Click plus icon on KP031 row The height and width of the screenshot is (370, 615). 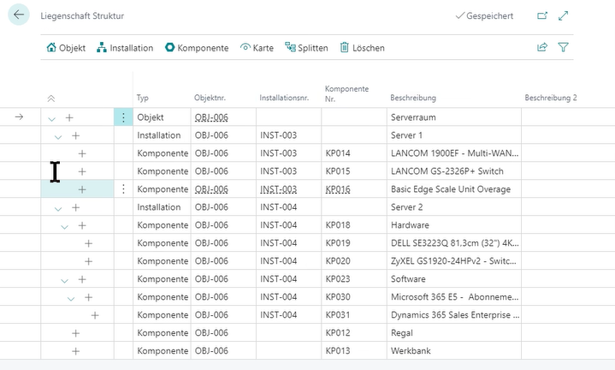pos(95,315)
